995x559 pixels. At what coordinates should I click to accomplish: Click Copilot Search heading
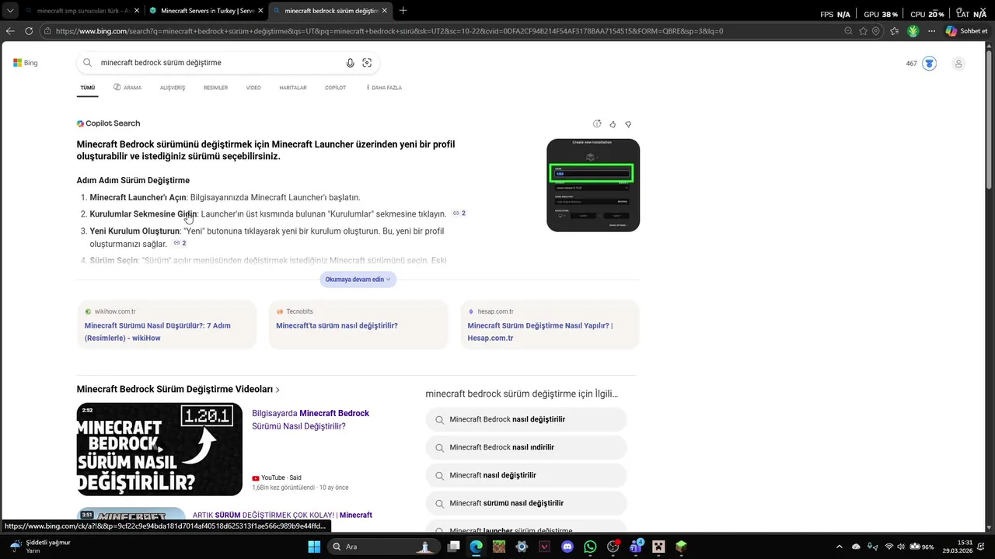(x=108, y=123)
